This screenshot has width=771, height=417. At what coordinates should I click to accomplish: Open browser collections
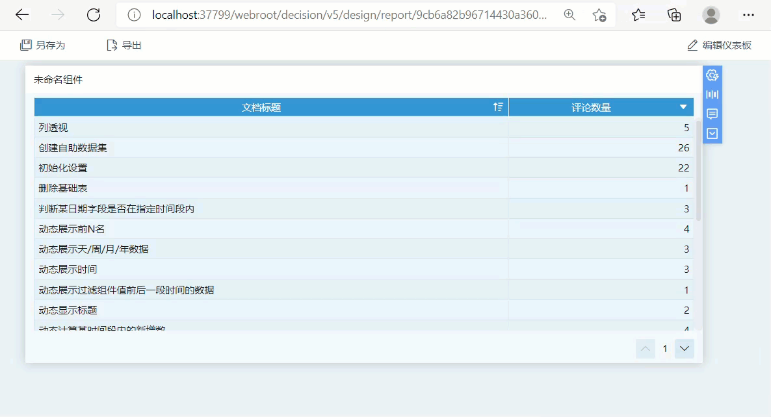674,15
